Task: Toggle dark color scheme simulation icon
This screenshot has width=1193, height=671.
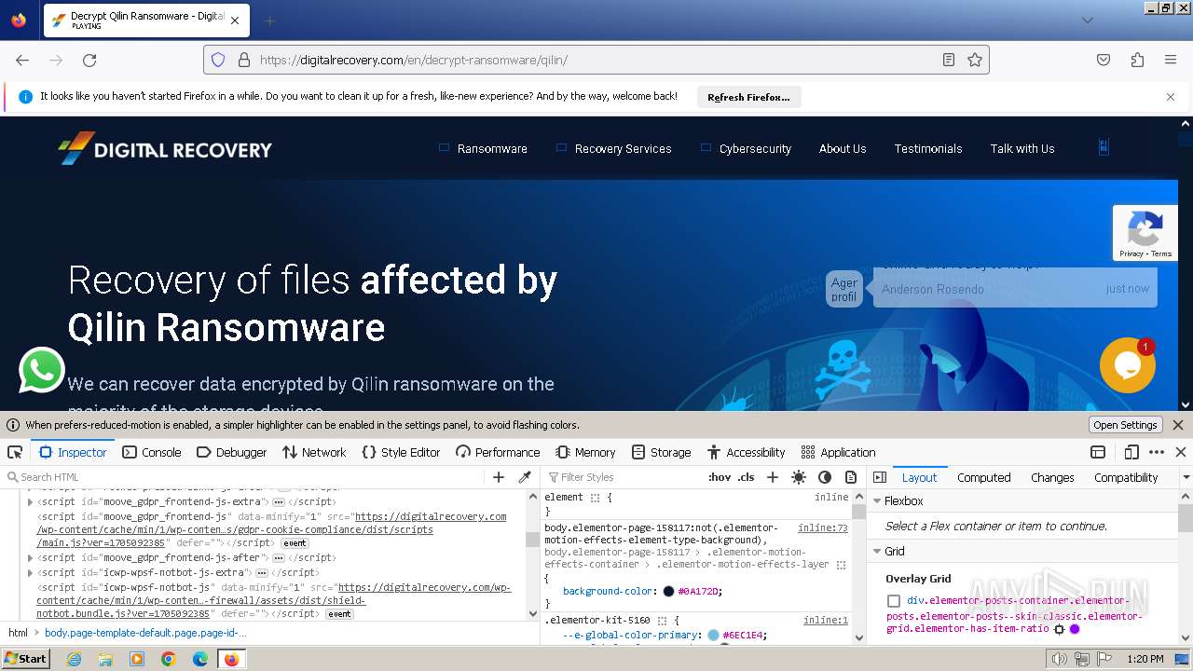Action: tap(825, 477)
